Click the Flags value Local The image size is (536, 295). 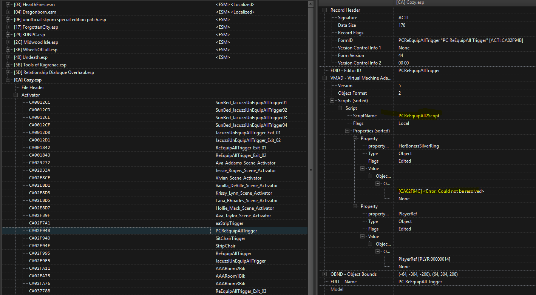coord(404,123)
